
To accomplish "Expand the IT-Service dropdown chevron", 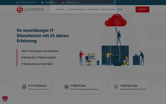I will (x=66, y=9).
